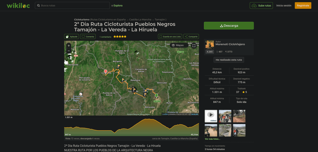Zoom out on the map

69,51
